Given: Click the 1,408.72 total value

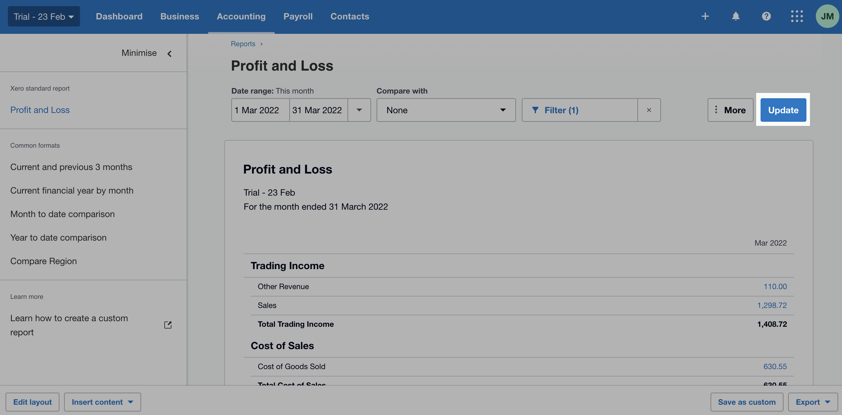Looking at the screenshot, I should 772,324.
